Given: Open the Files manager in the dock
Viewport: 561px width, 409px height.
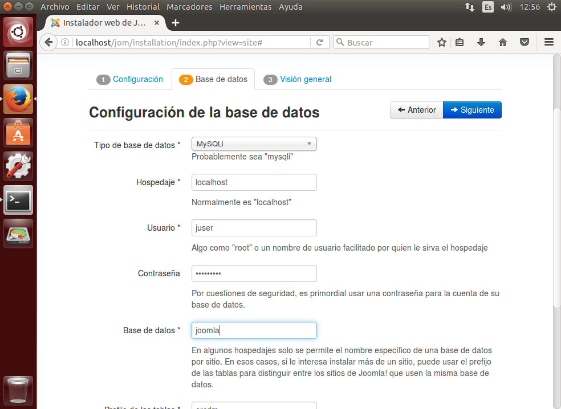Looking at the screenshot, I should click(x=18, y=66).
